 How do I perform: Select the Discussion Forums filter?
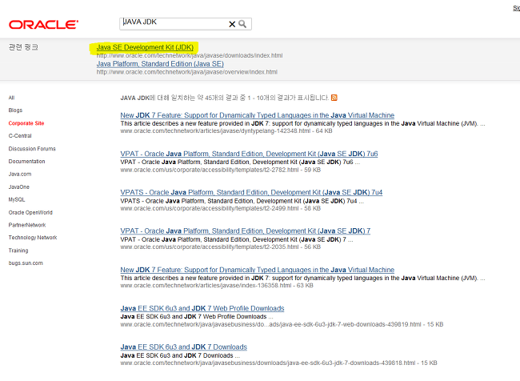[32, 149]
